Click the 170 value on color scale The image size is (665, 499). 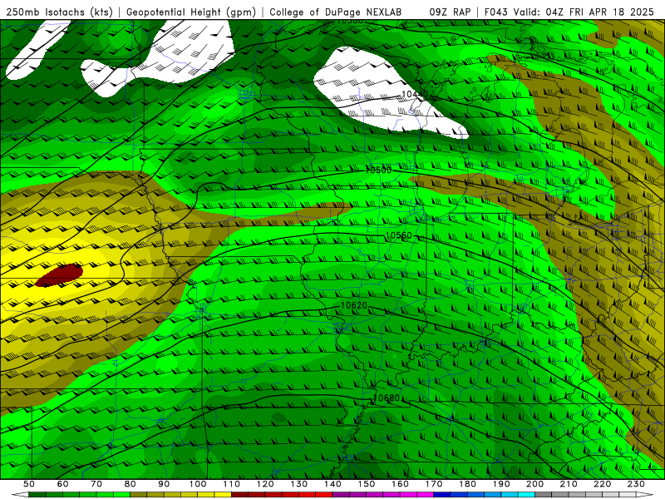click(434, 484)
